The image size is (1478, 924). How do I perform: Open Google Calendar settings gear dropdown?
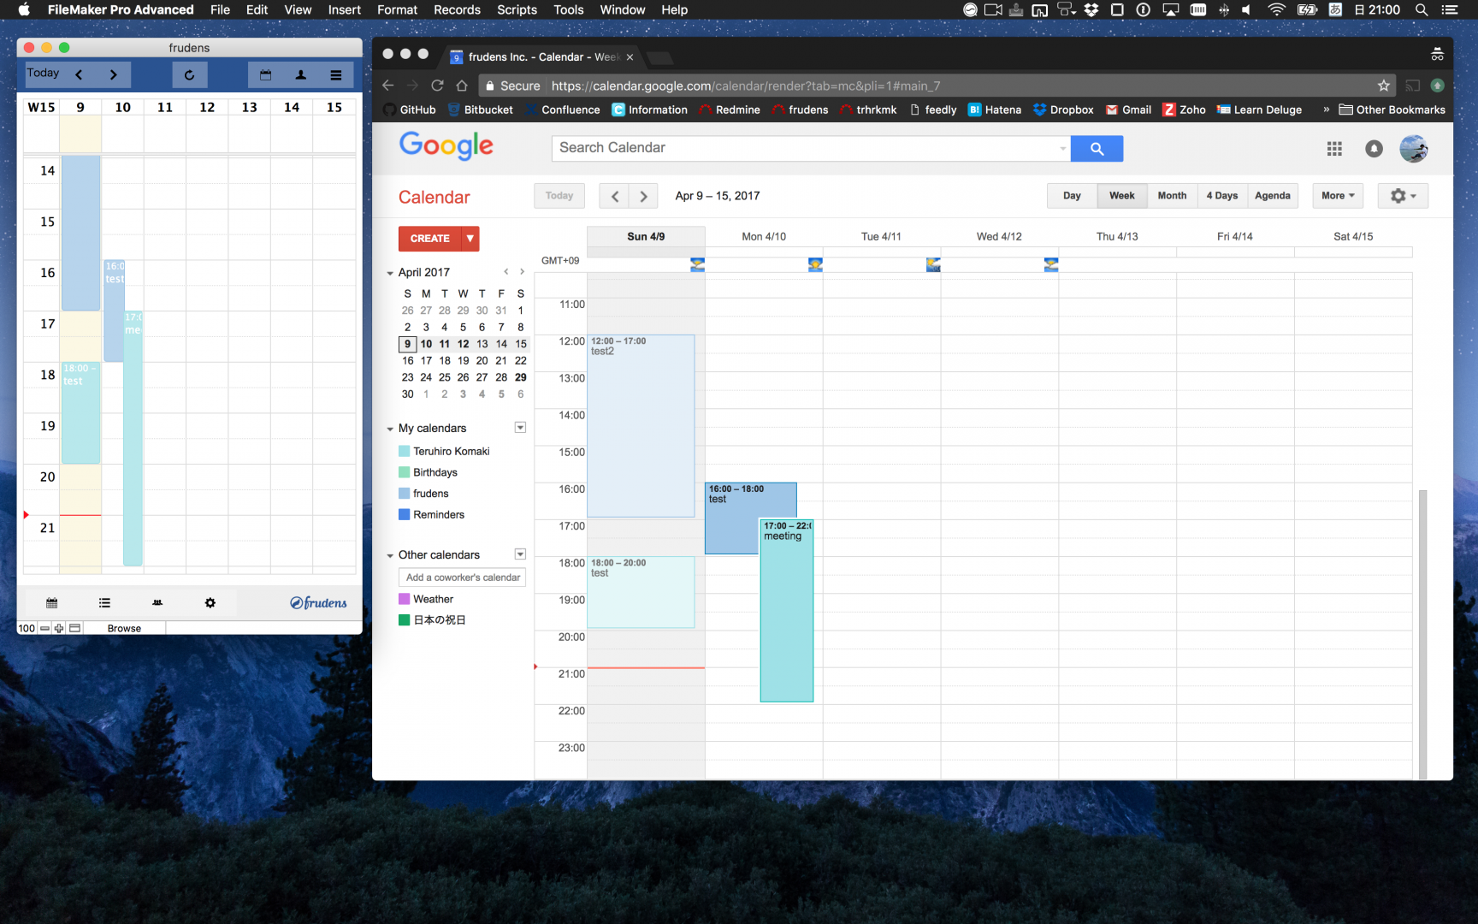[x=1403, y=196]
